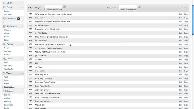Click the Original search filter icon
194x109 pixels.
(64, 6)
